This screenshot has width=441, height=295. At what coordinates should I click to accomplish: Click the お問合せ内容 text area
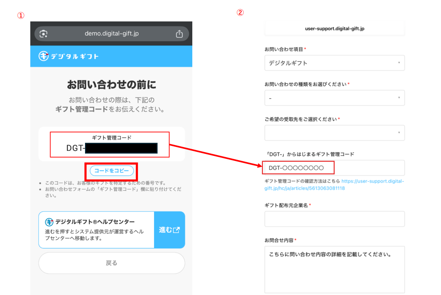point(335,270)
